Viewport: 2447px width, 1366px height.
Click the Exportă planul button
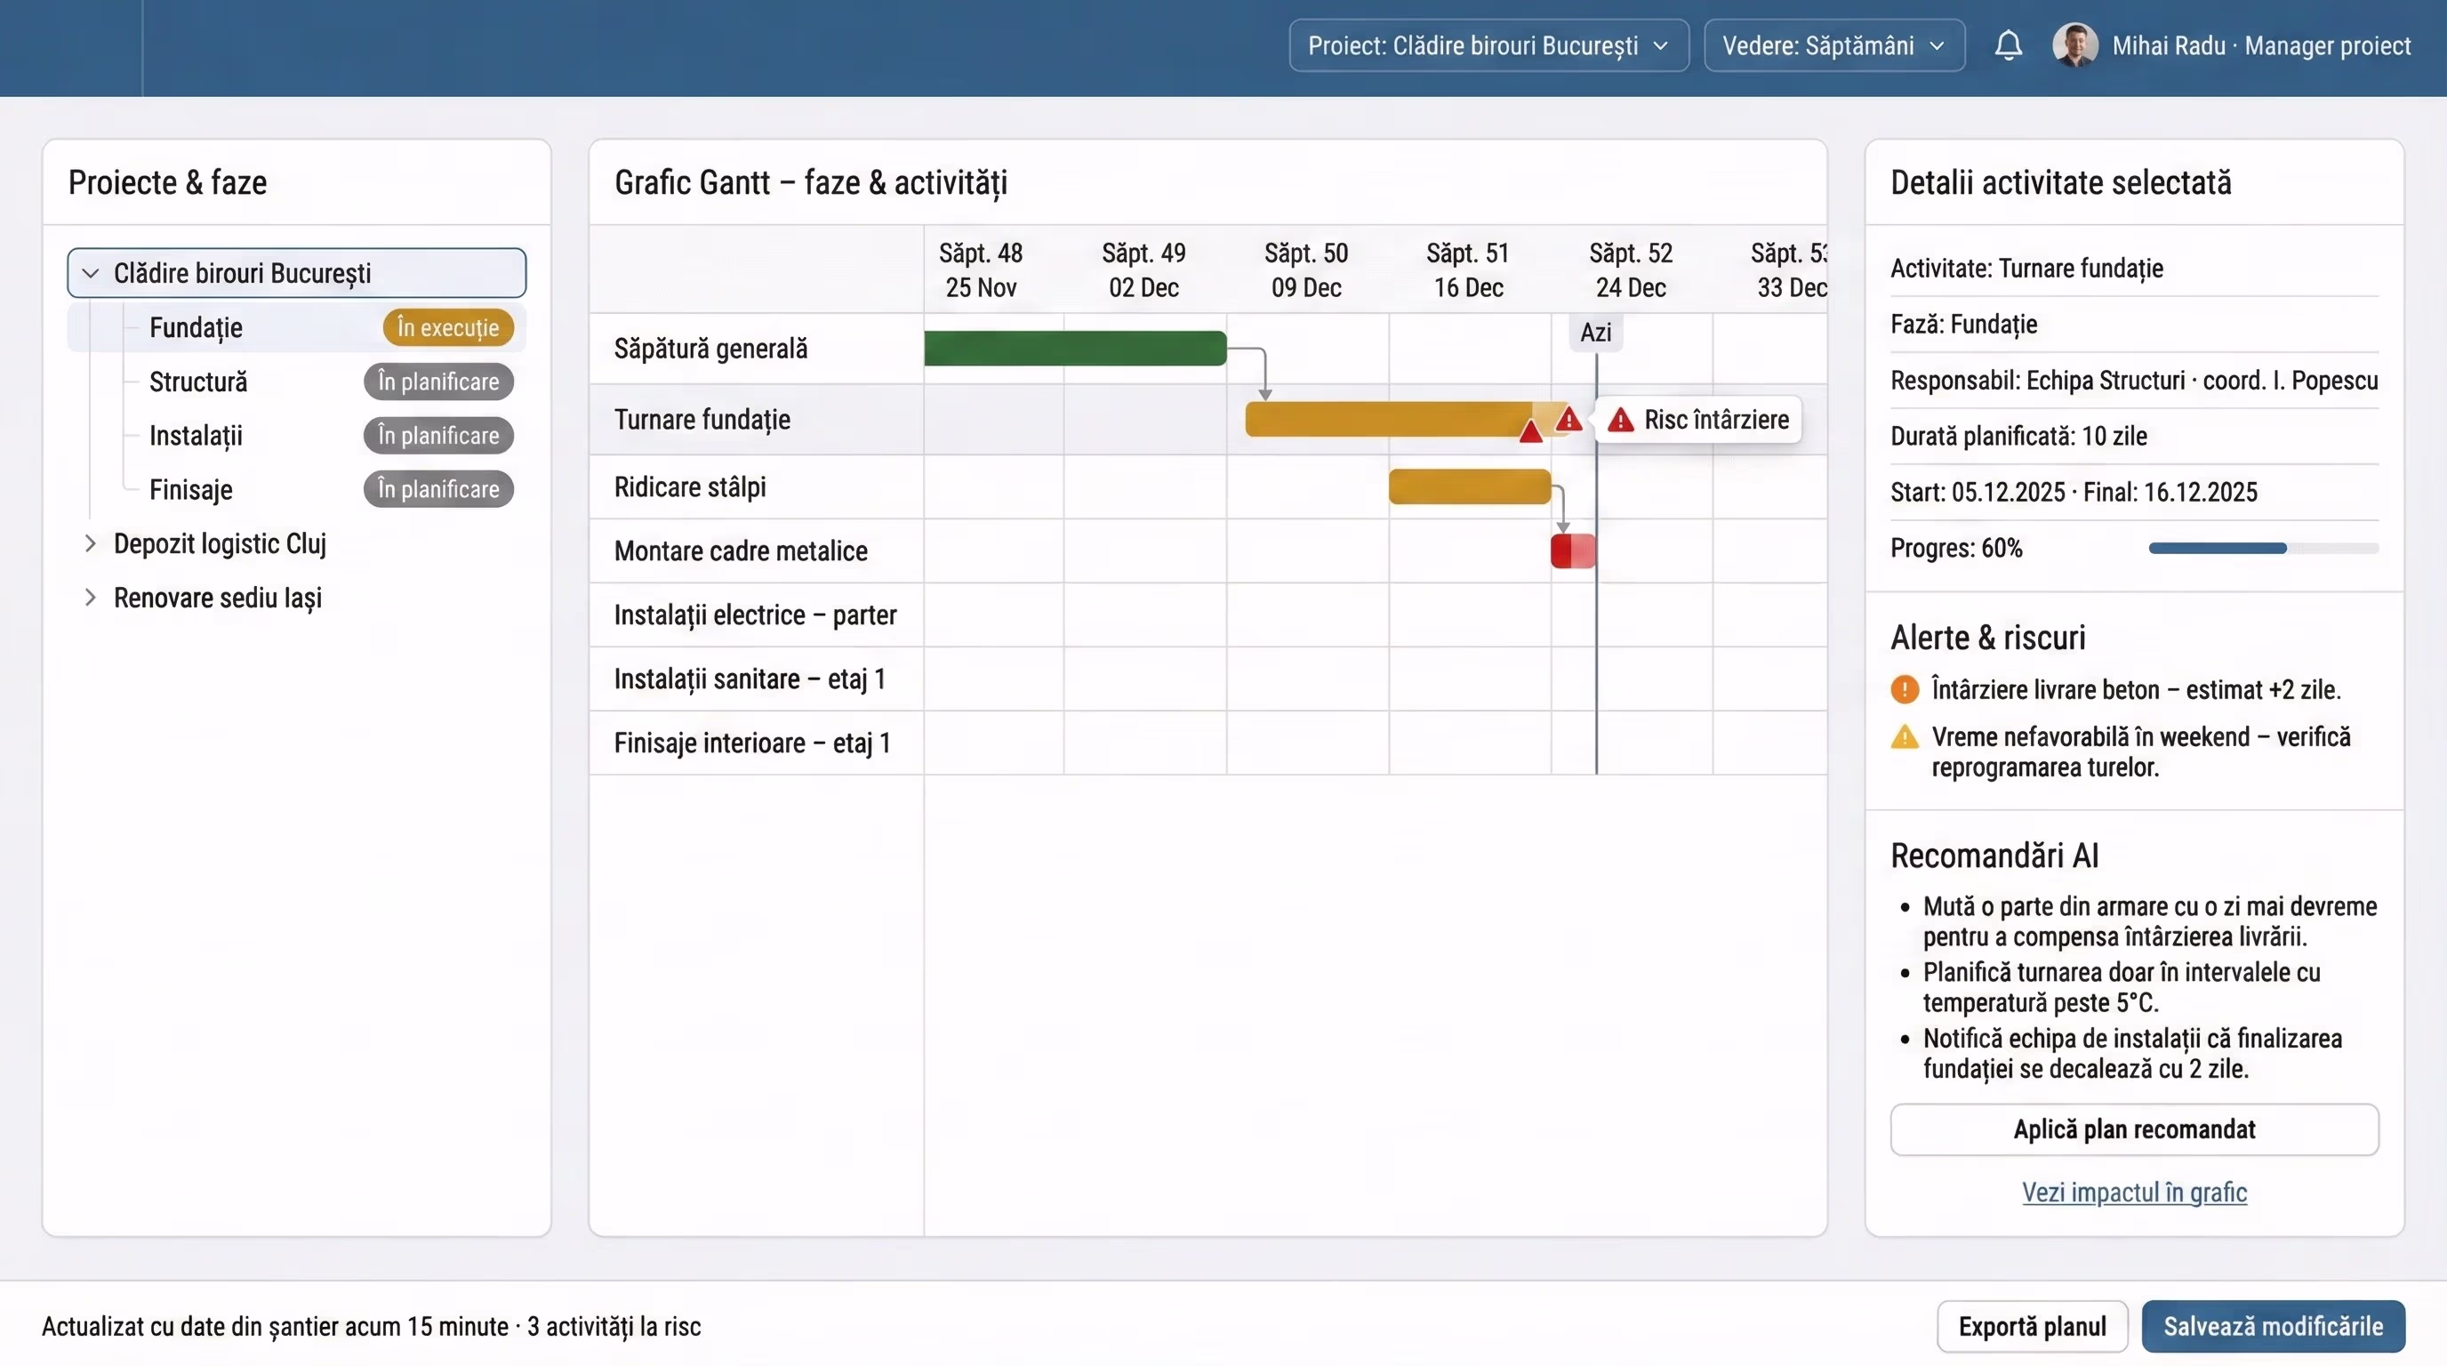click(2032, 1326)
